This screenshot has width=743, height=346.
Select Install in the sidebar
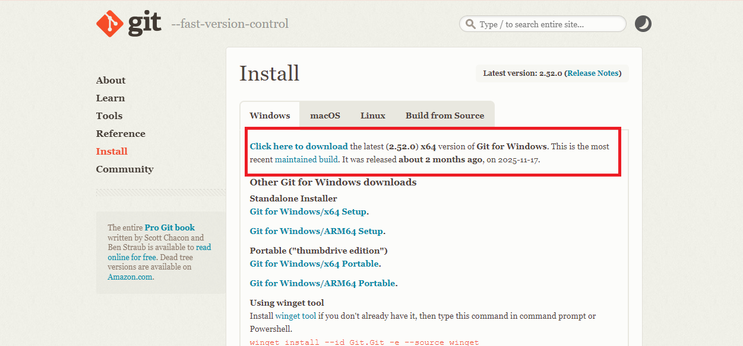coord(112,152)
